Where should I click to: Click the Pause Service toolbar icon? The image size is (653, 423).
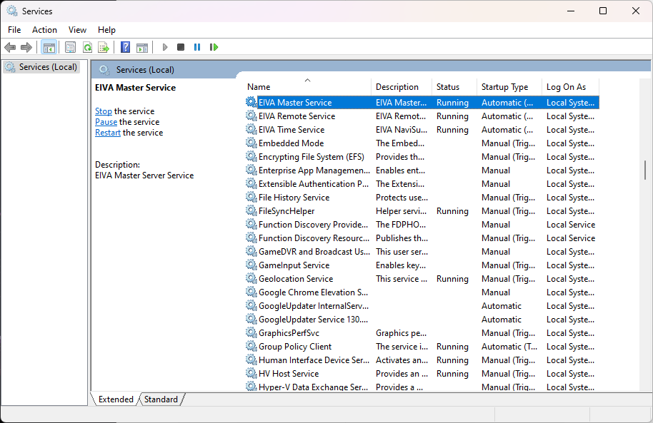[197, 47]
